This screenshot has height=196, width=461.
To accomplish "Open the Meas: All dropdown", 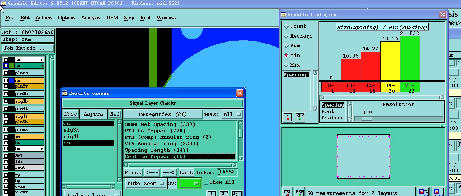I will coord(232,114).
